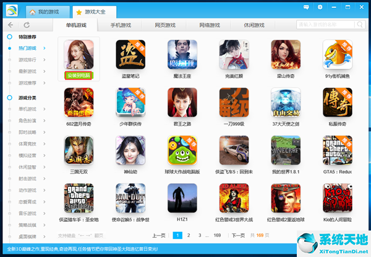Click the 神仙劫 game icon
371x257 pixels.
pos(130,150)
